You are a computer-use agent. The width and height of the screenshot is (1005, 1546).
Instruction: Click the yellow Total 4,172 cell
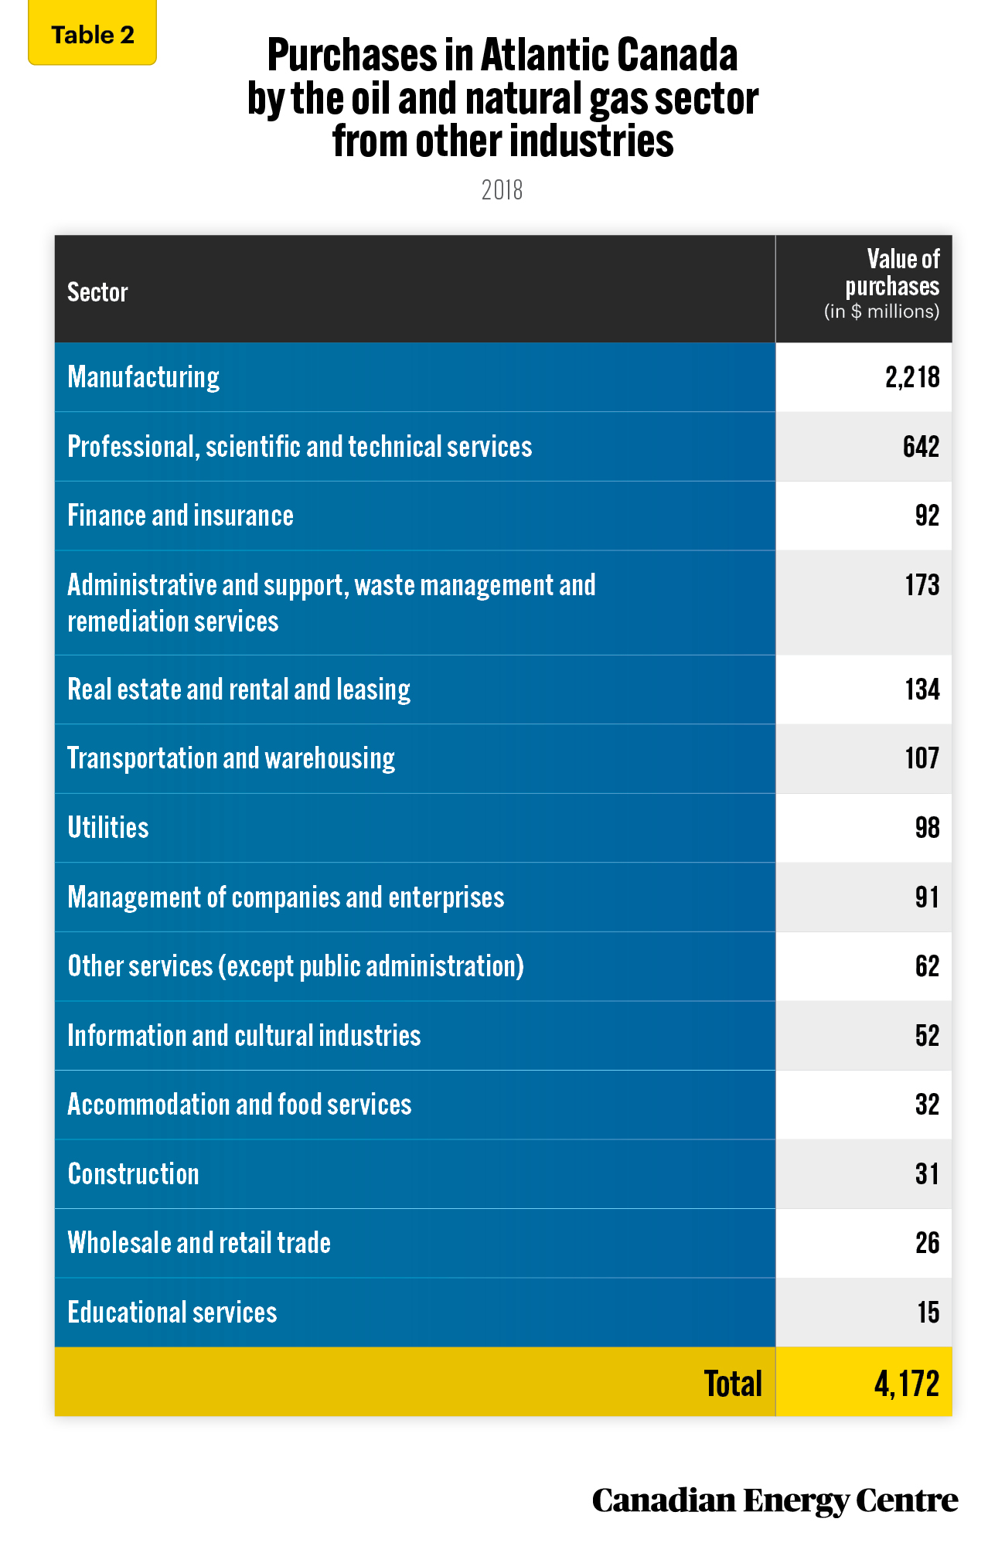[864, 1382]
